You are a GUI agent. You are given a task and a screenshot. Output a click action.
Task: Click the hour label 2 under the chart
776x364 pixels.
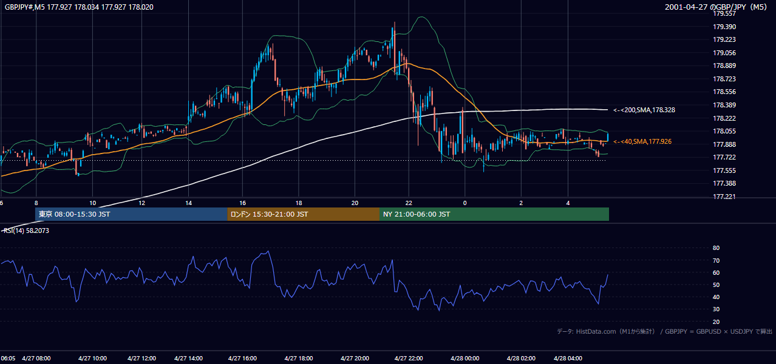(521, 203)
